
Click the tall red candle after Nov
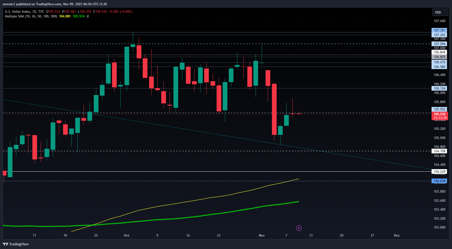pos(274,109)
